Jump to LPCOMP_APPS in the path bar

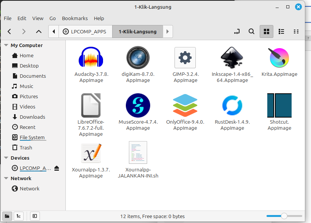coord(86,31)
